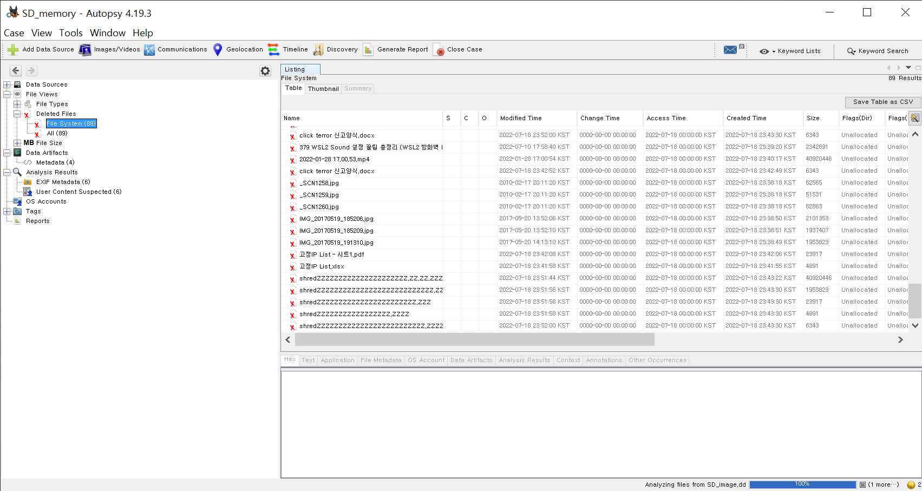Screen dimensions: 922x491
Task: Sort by Modified Time column header
Action: [536, 118]
